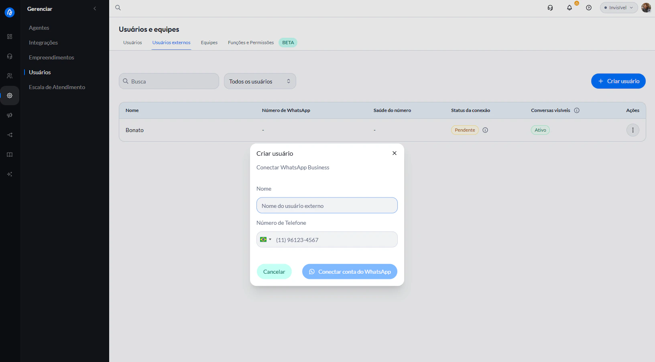Open the Brazil flag country code dropdown
Image resolution: width=655 pixels, height=362 pixels.
pyautogui.click(x=266, y=240)
